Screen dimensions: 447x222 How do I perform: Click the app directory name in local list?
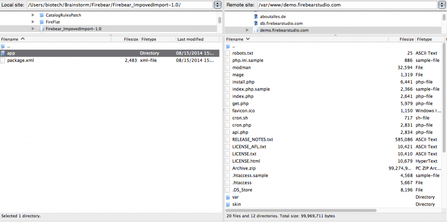pos(11,53)
